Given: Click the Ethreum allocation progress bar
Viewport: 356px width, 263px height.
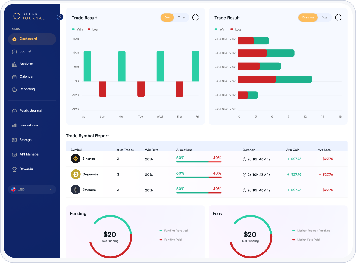Looking at the screenshot, I should click(x=199, y=193).
